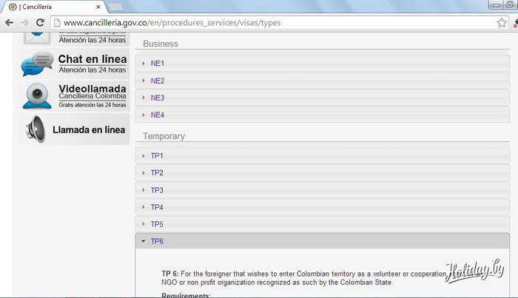
Task: Bookmark this page with the star icon
Action: (x=502, y=23)
